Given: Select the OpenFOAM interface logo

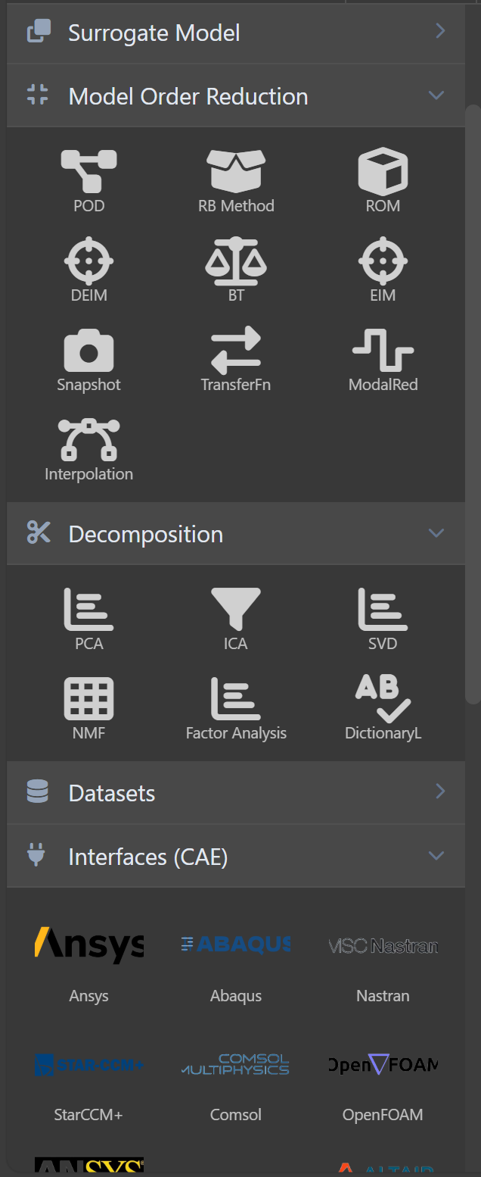Looking at the screenshot, I should (x=383, y=1064).
